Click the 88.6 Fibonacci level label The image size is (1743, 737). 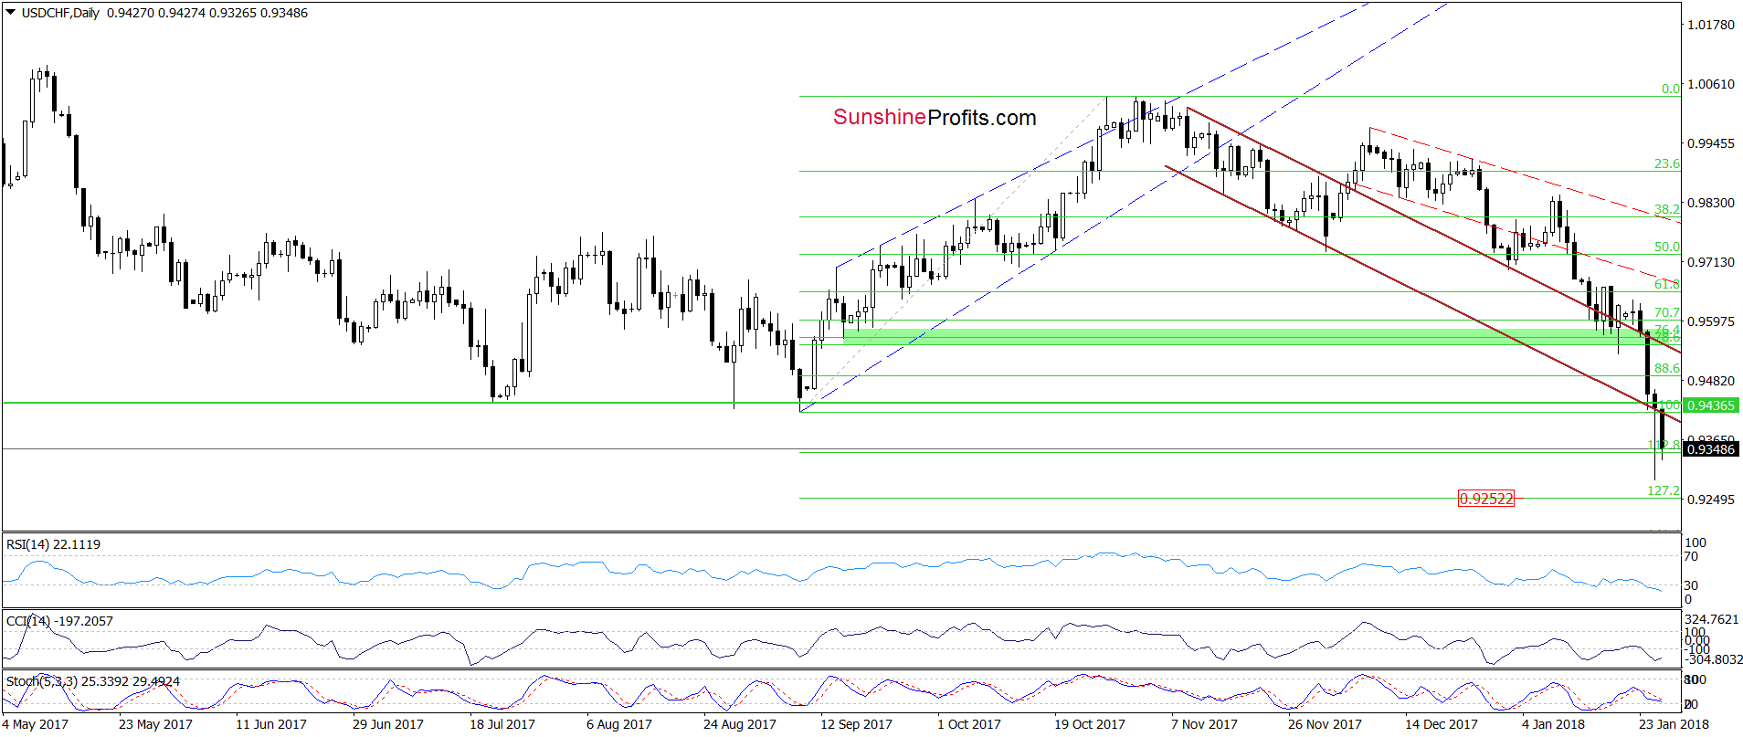coord(1667,368)
